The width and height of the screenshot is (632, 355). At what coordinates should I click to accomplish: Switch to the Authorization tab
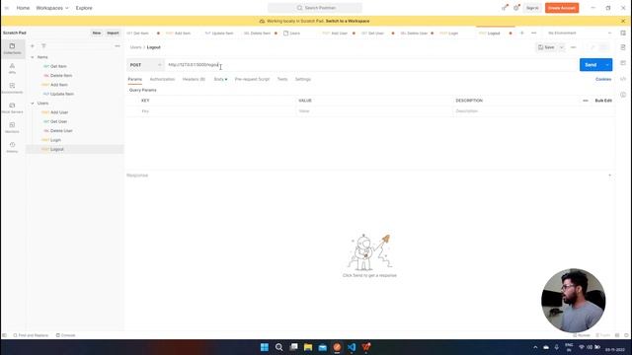coord(162,79)
